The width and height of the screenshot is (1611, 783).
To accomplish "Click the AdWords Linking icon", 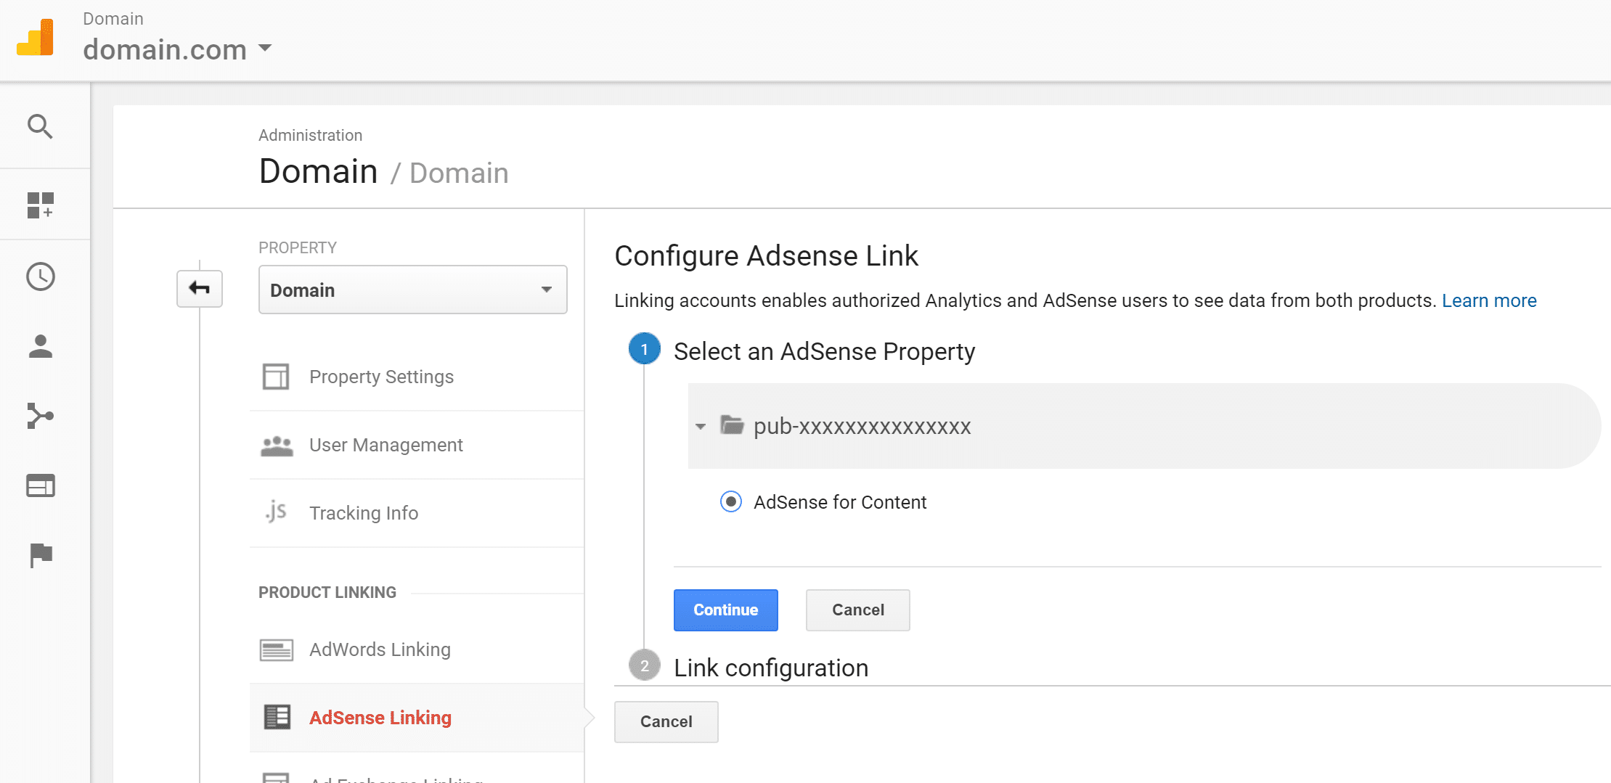I will pyautogui.click(x=277, y=650).
